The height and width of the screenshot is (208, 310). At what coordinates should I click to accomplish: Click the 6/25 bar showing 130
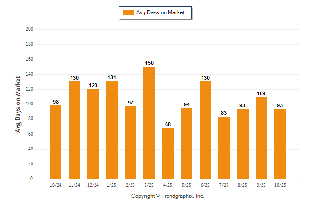click(x=205, y=130)
